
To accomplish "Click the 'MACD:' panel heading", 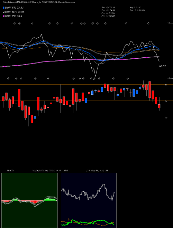I will 10,171.
